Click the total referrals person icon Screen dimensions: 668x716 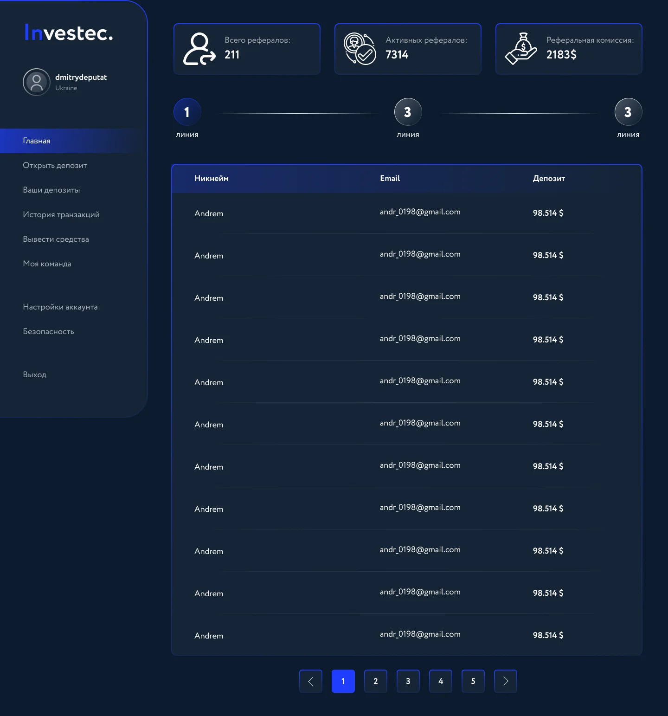[x=199, y=49]
